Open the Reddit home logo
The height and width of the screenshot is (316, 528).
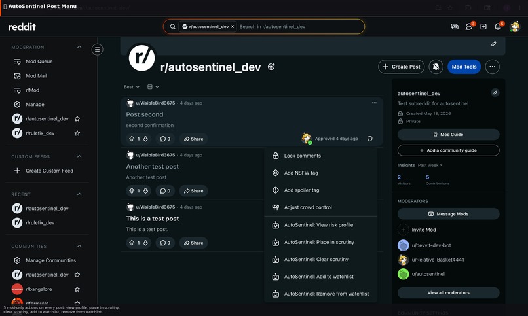pyautogui.click(x=22, y=27)
